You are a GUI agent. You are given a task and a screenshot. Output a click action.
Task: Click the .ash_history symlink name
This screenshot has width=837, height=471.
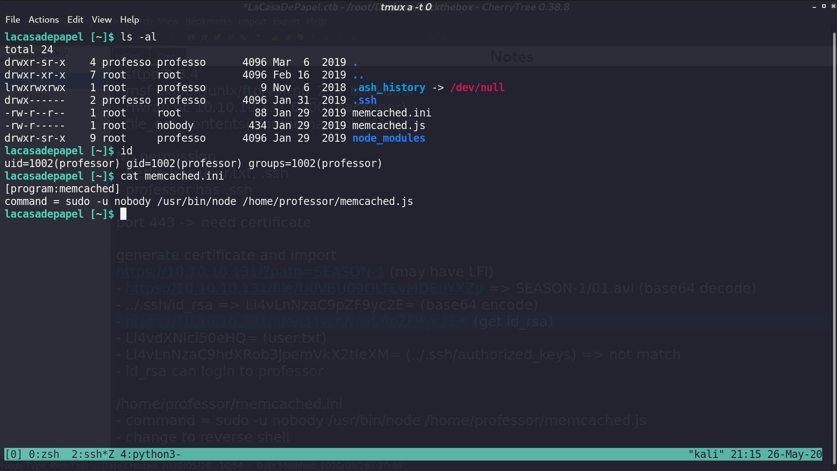coord(389,88)
